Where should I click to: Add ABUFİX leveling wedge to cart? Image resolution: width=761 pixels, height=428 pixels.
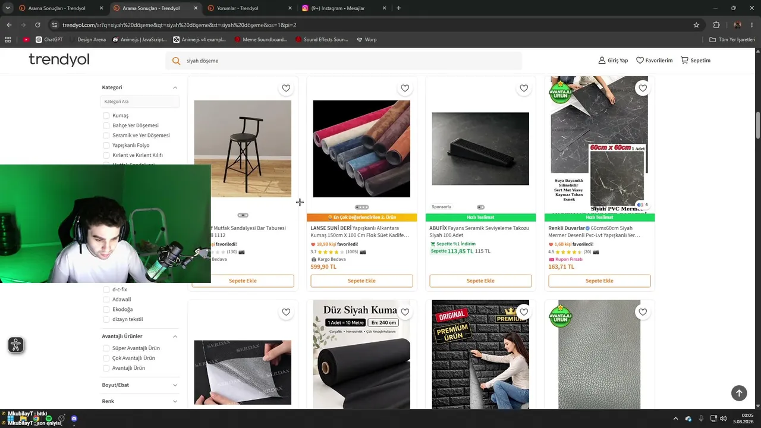click(480, 281)
